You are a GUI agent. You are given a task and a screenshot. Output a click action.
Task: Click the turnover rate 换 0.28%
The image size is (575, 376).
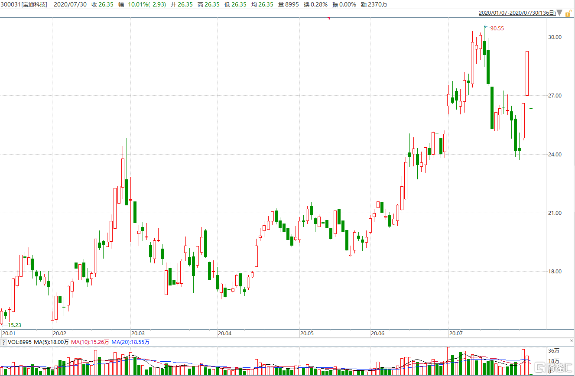coord(315,4)
